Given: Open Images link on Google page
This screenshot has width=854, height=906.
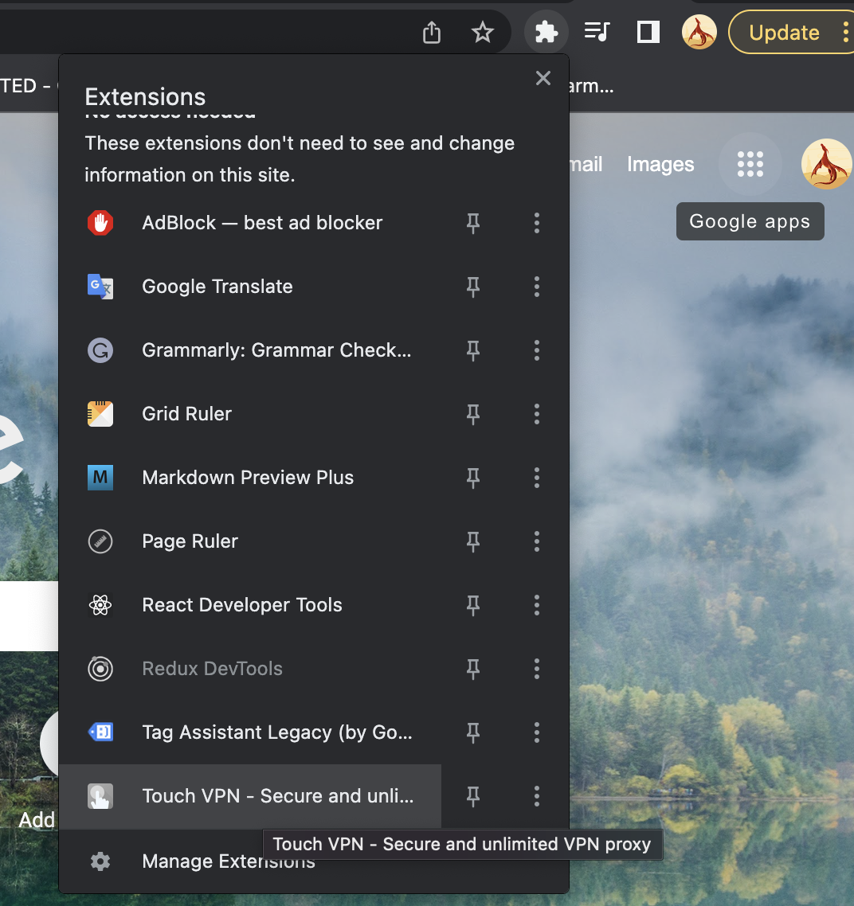Looking at the screenshot, I should coord(660,165).
